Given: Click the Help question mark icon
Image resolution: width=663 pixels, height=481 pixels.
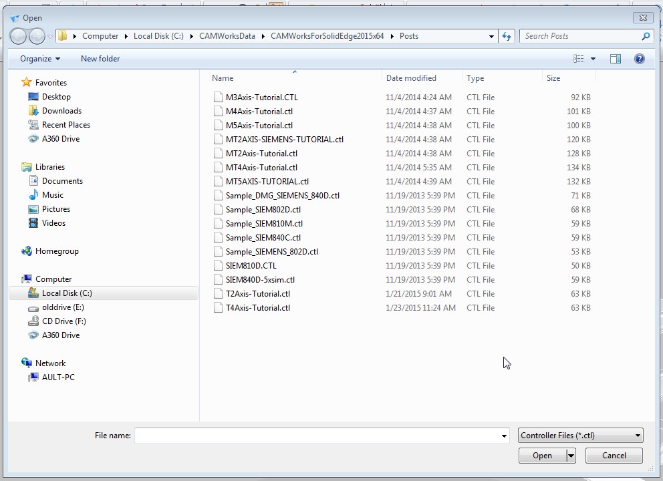Looking at the screenshot, I should point(639,59).
